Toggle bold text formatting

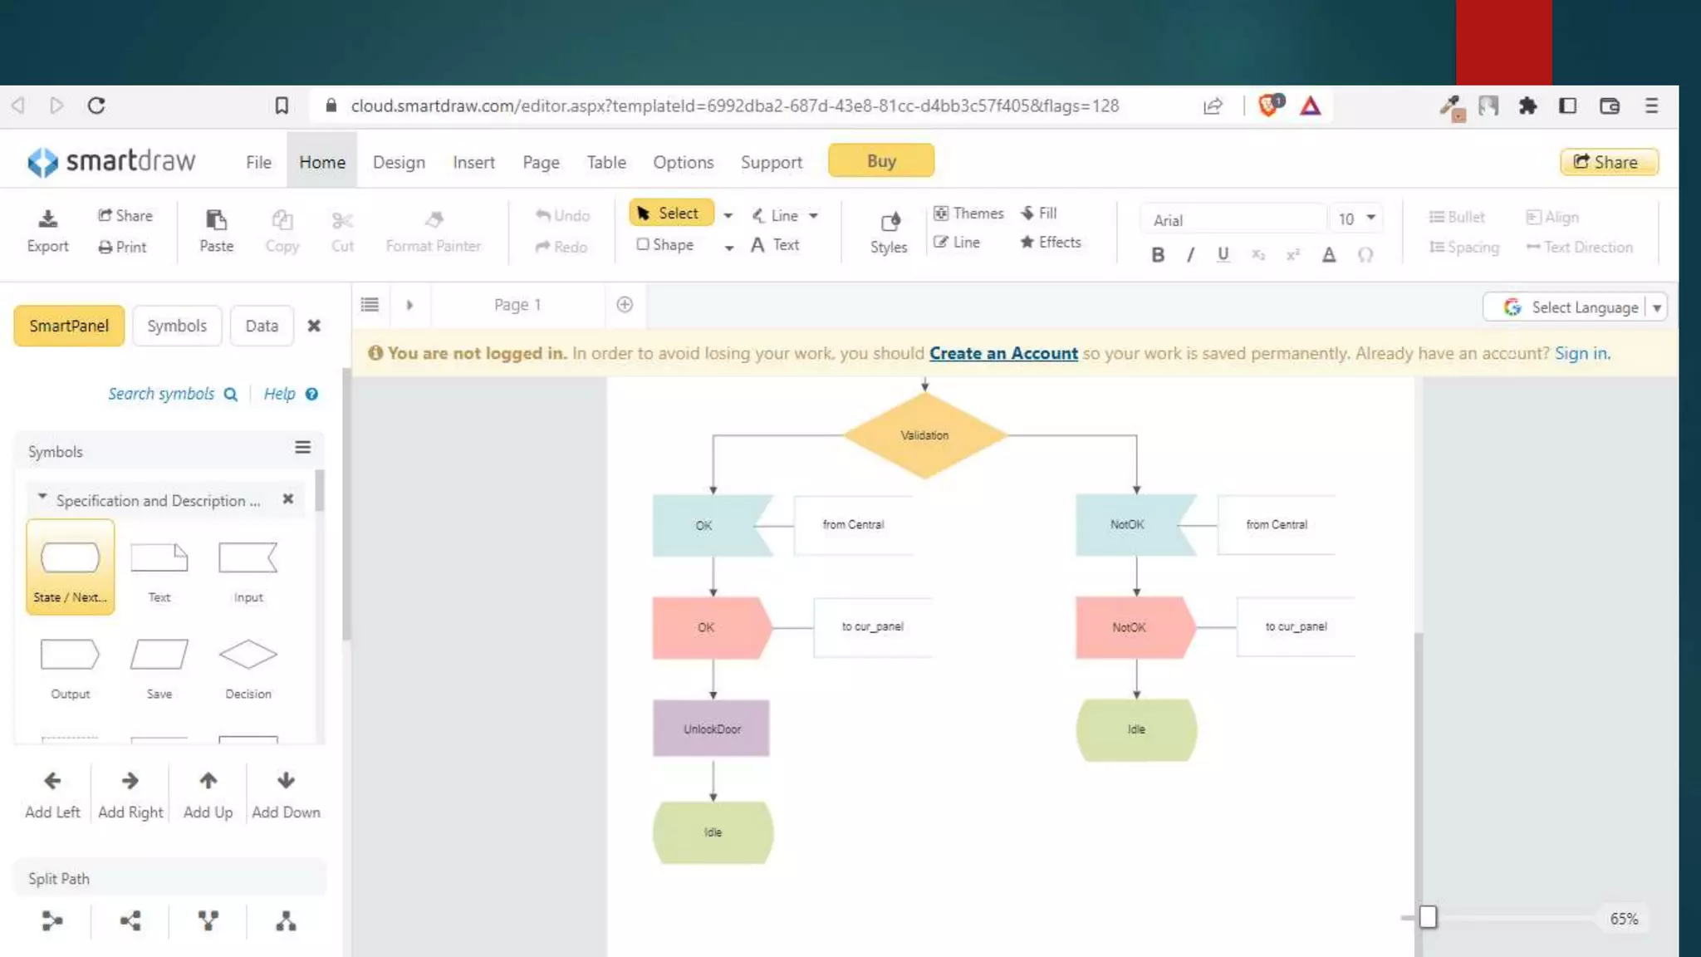point(1157,255)
